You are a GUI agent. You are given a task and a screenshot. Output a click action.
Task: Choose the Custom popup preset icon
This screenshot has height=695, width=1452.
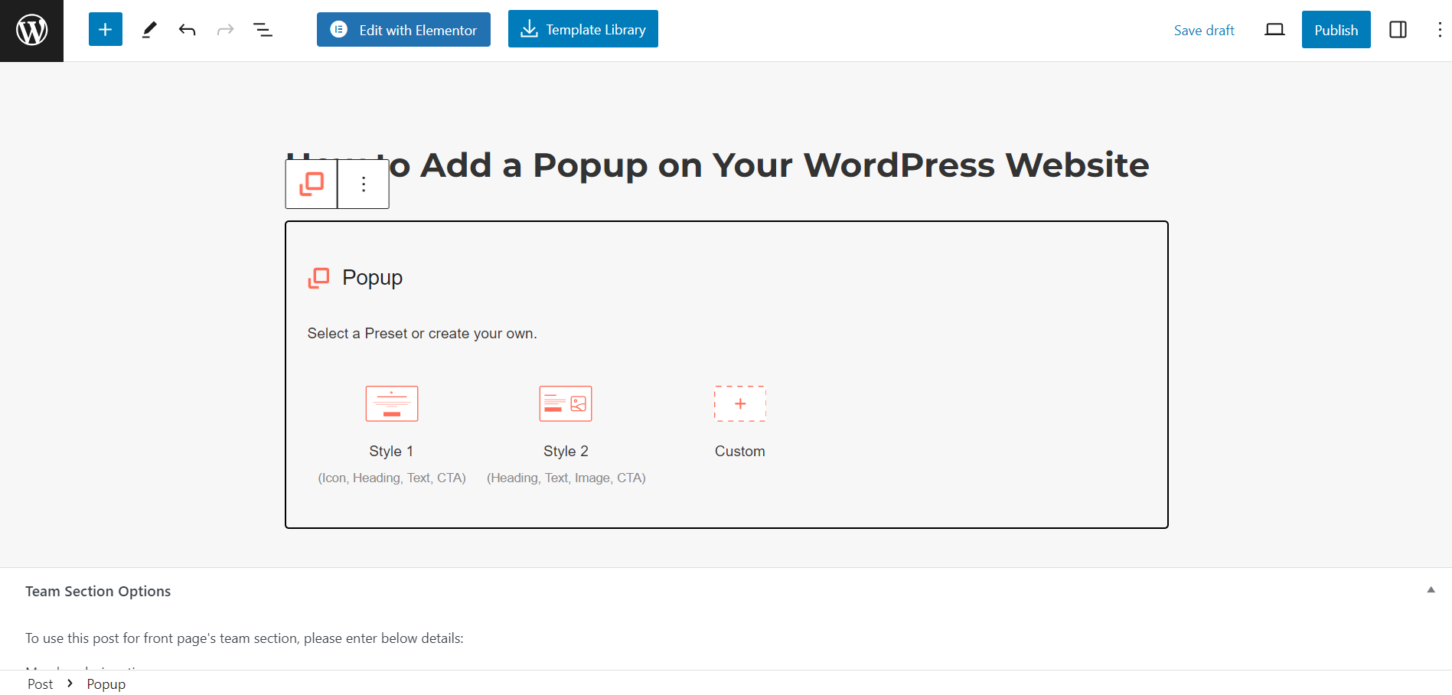click(740, 403)
